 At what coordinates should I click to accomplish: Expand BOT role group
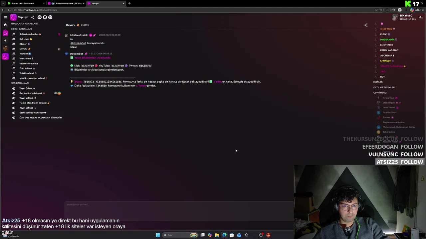(x=382, y=77)
